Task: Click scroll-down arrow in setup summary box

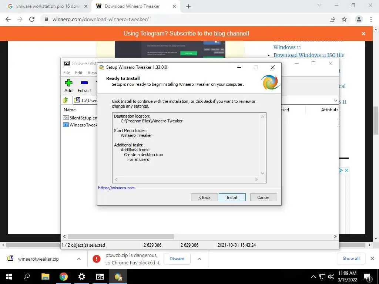Action: 262,173
